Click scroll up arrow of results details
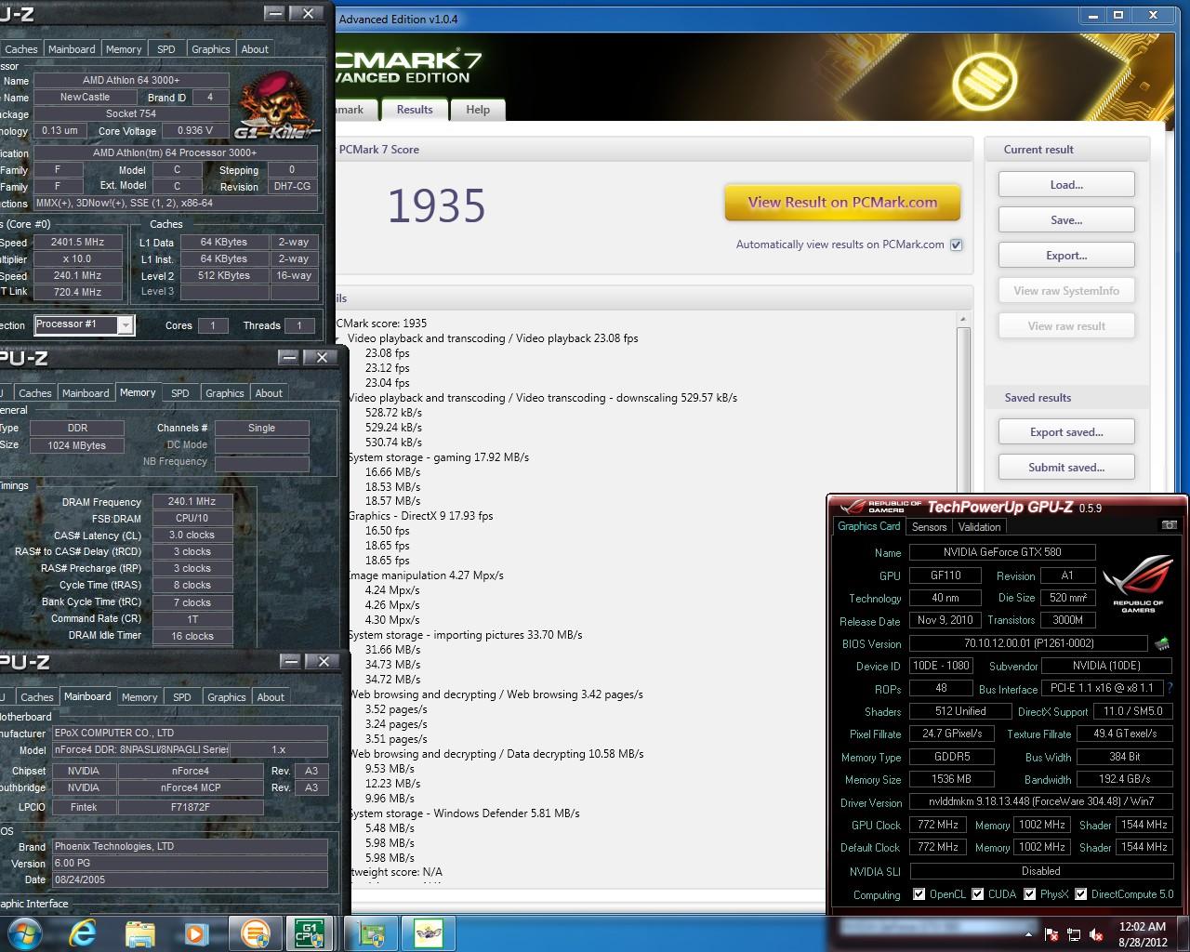Screen dimensions: 1190x952 pos(963,319)
